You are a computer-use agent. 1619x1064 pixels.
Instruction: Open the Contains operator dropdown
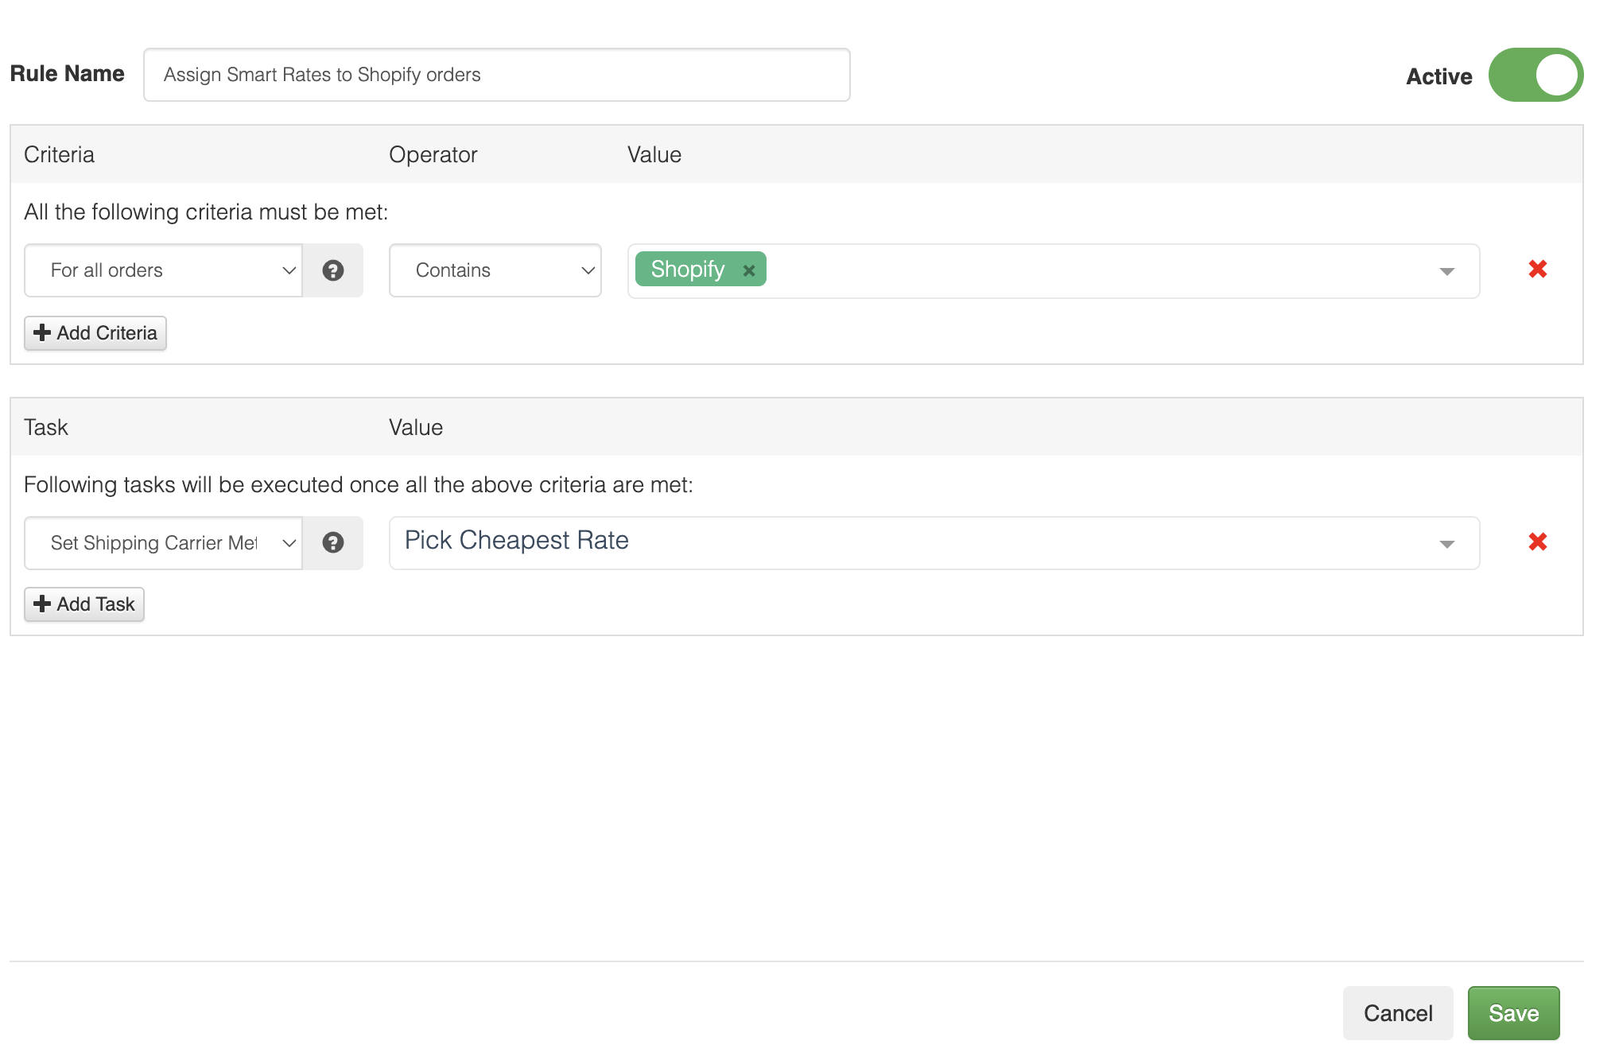[x=495, y=270]
